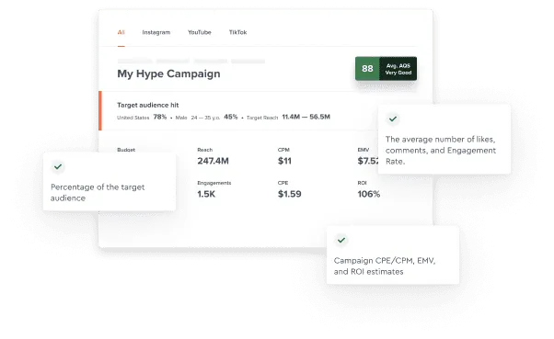554x339 pixels.
Task: Click checkmark icon above Percentage of target audience
Action: [58, 166]
